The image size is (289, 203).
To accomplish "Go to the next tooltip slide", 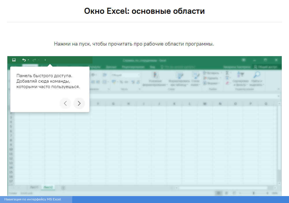I will pos(79,103).
